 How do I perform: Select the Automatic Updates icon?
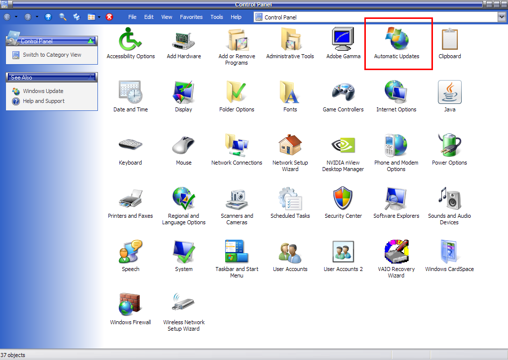(397, 39)
